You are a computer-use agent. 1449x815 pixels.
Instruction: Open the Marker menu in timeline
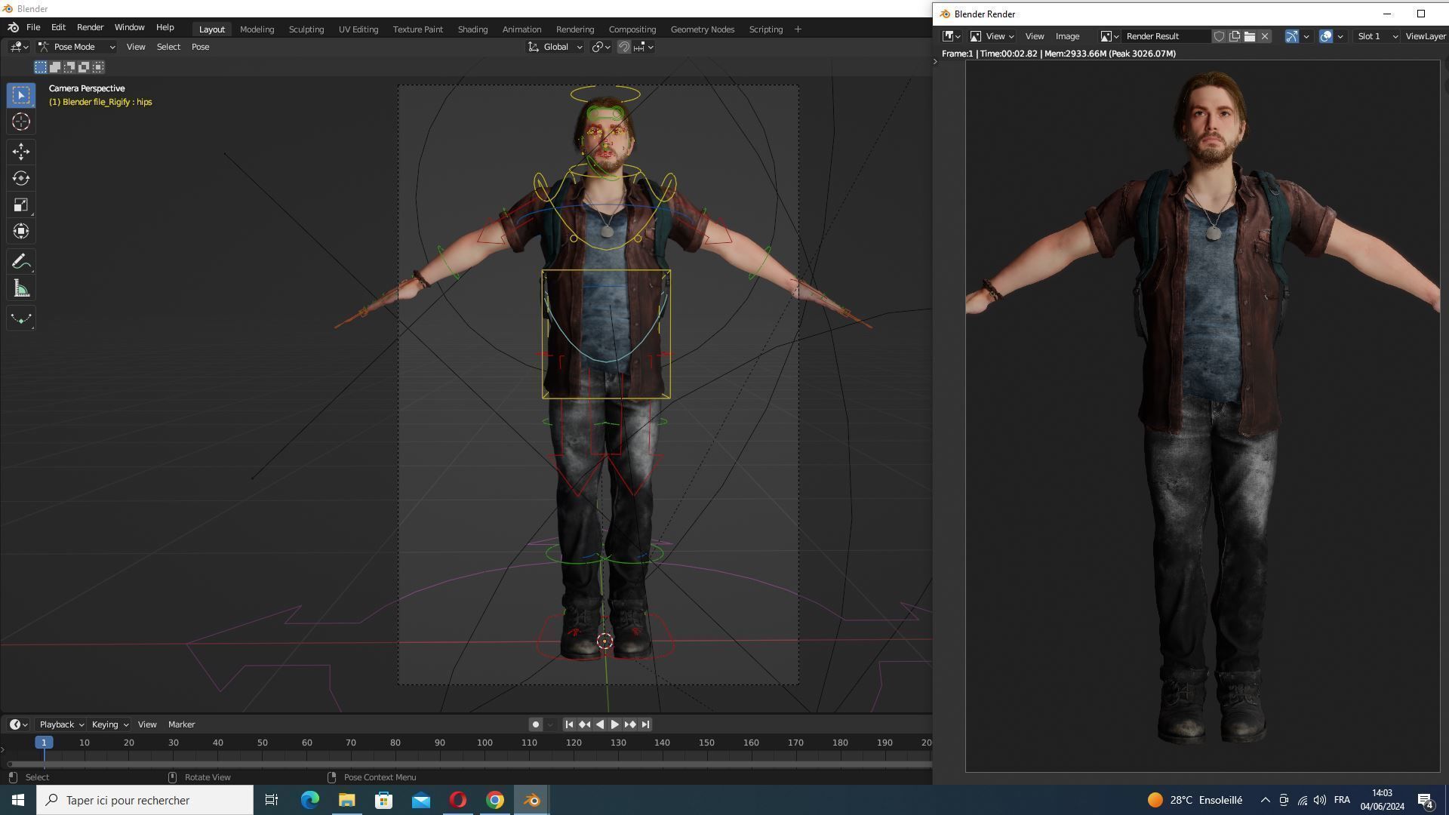181,724
